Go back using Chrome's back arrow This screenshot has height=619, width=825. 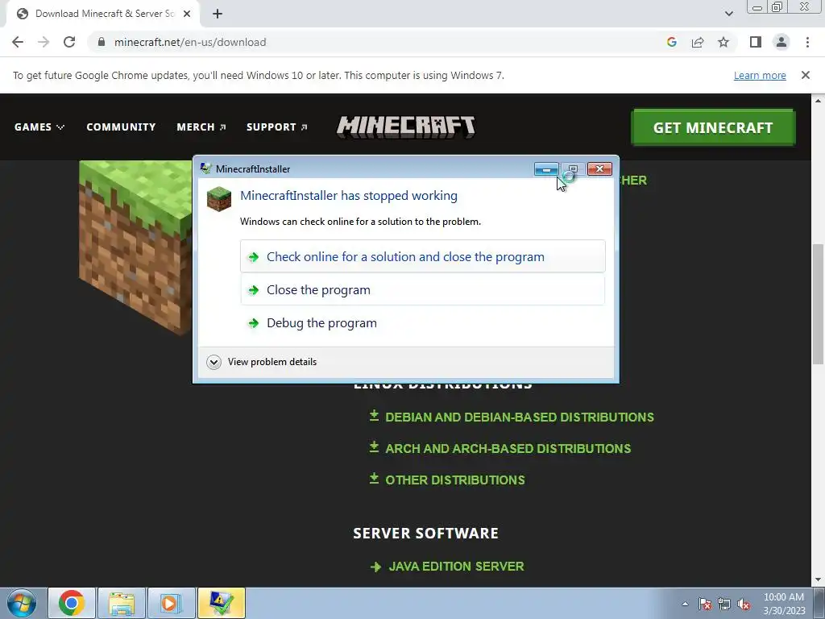coord(18,42)
